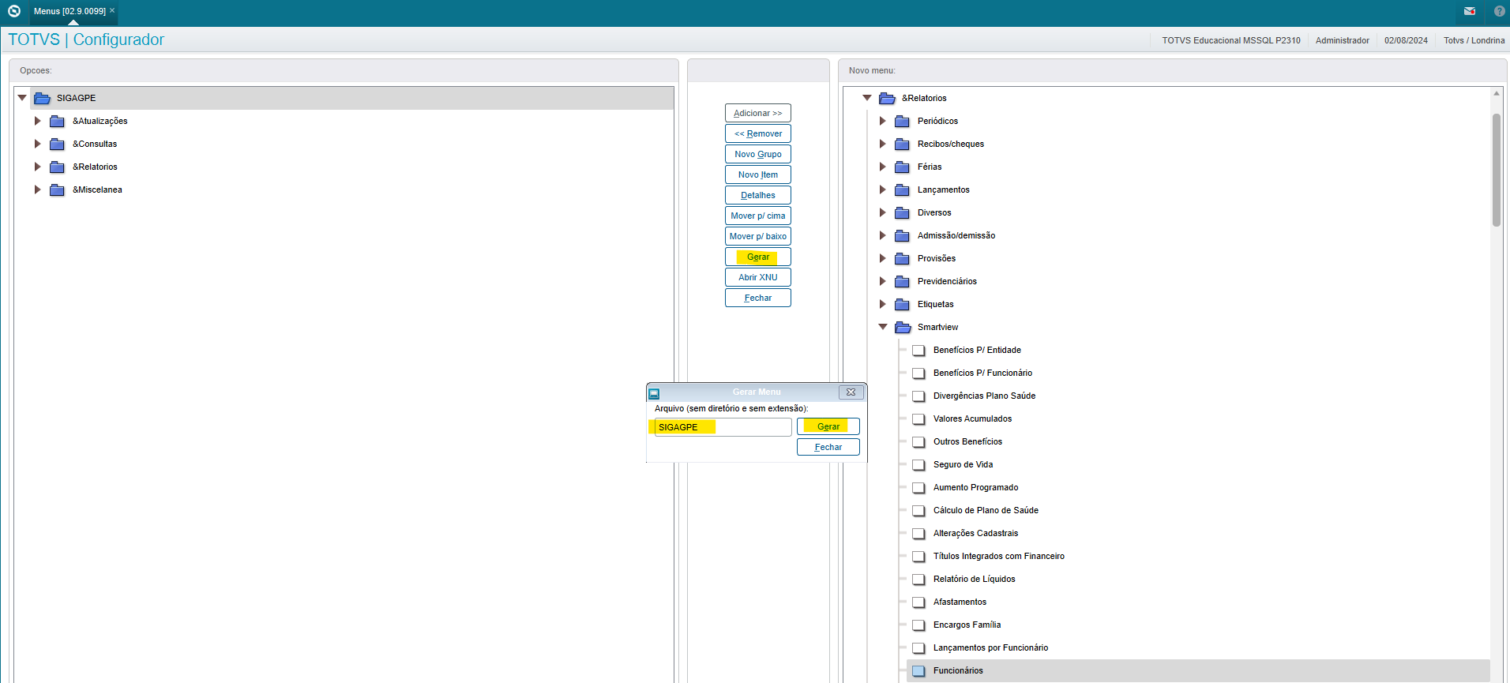The image size is (1510, 683).
Task: Expand the Previdenciários node
Action: (x=882, y=281)
